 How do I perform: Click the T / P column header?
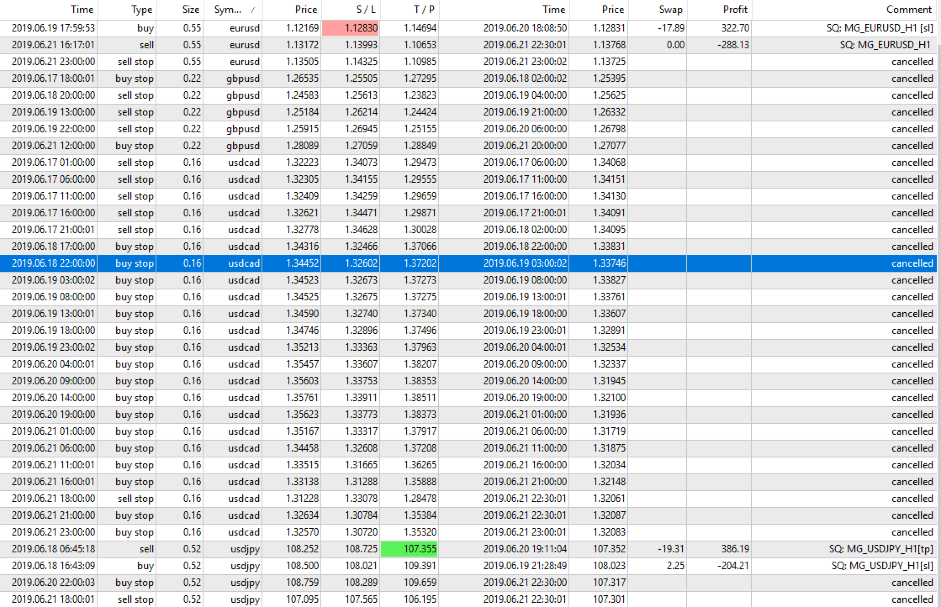[423, 10]
